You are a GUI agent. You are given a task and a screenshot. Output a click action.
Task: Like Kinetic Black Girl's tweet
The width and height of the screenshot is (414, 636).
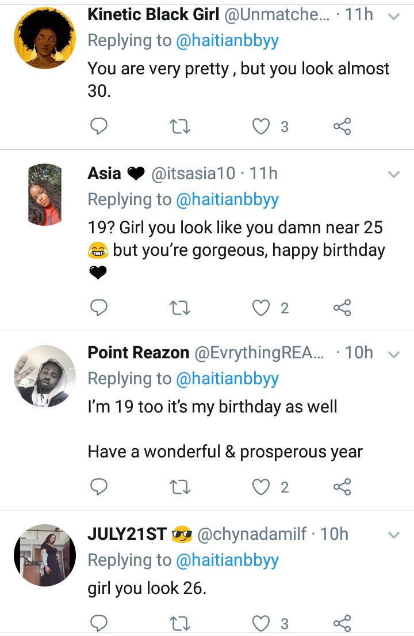262,126
